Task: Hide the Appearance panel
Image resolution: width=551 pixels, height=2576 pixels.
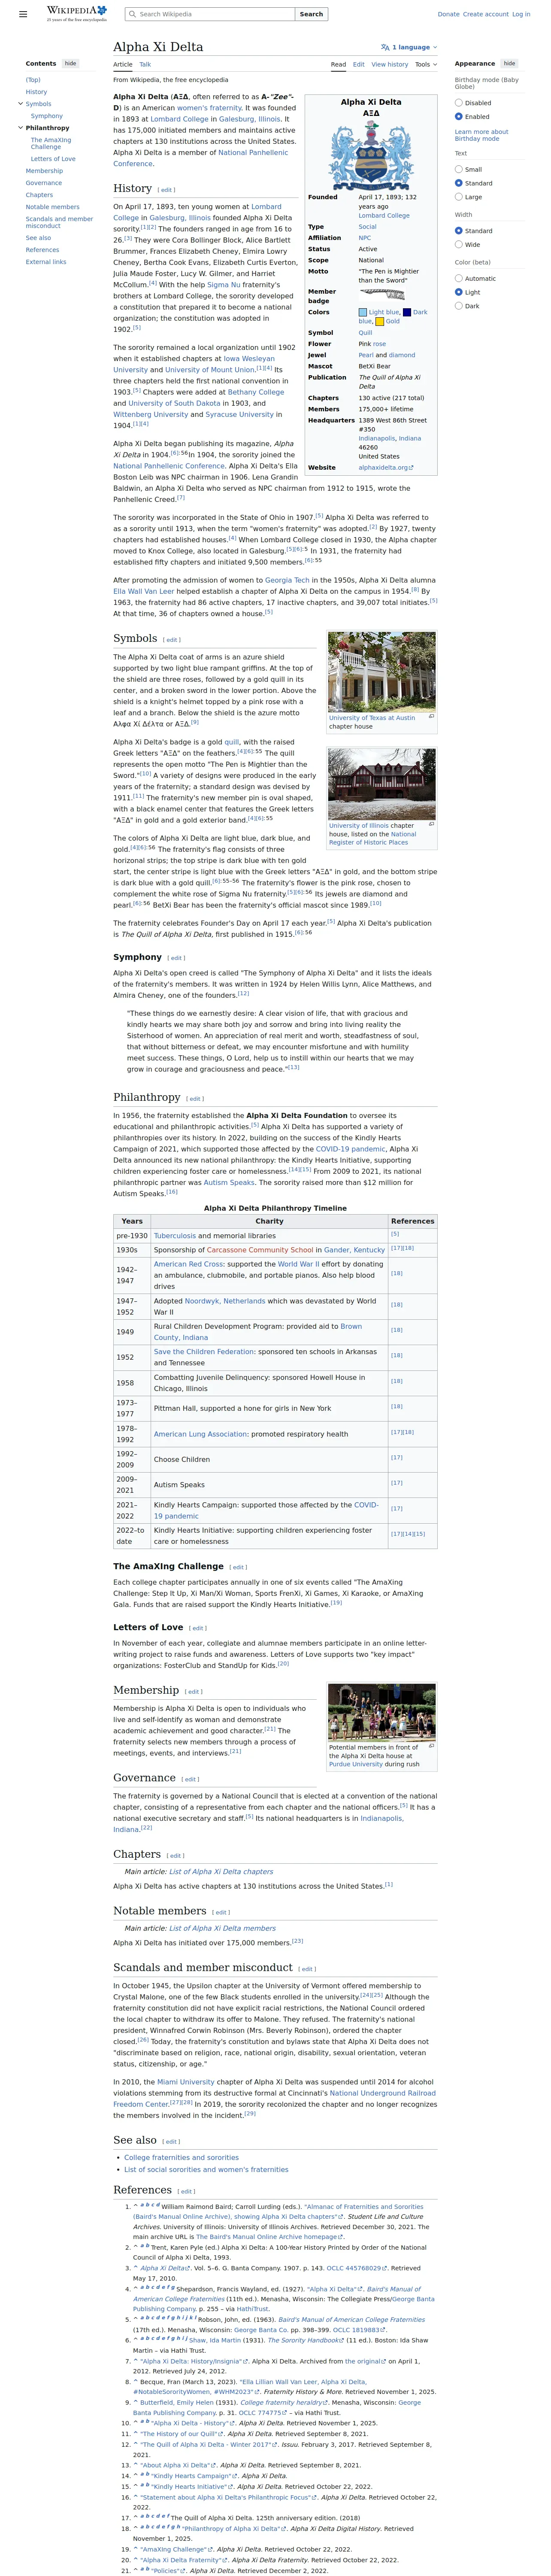Action: (x=509, y=63)
